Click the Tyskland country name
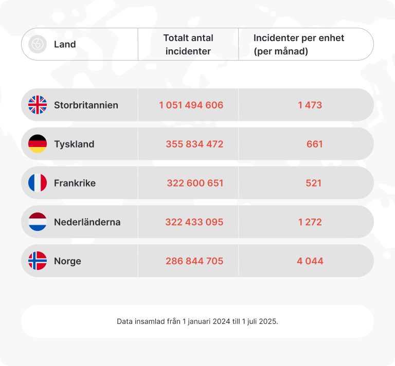 [x=74, y=144]
